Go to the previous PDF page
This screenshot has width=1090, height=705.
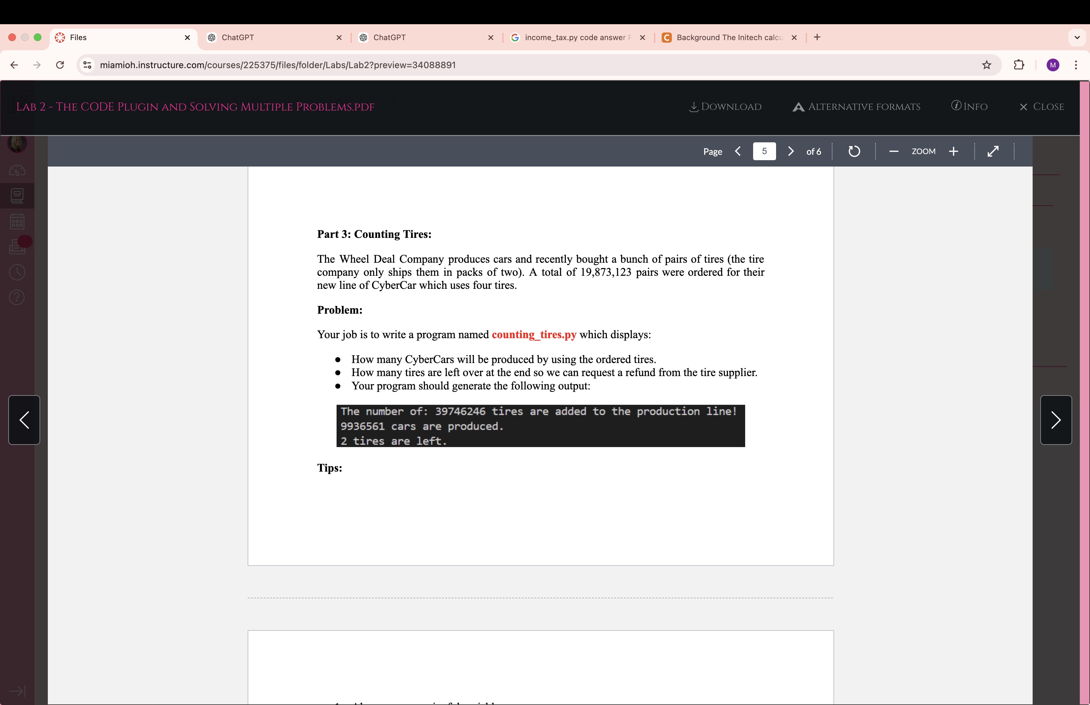[738, 152]
